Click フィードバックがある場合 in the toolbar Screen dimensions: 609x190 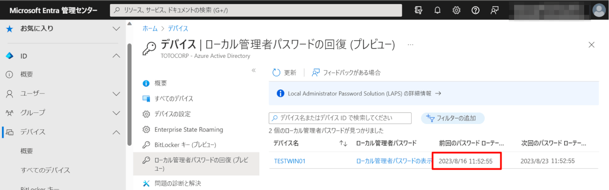click(346, 73)
